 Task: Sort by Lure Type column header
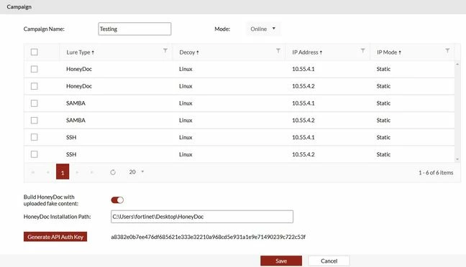click(81, 52)
